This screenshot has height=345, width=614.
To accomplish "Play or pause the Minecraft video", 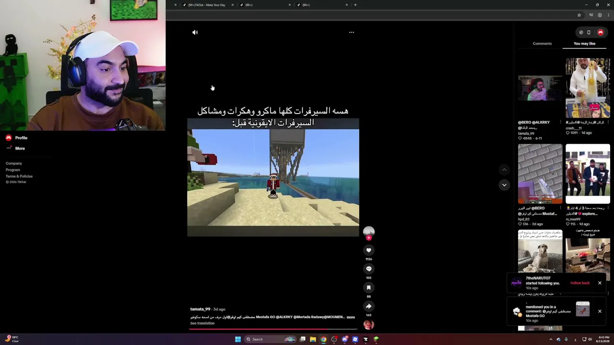I will (x=273, y=177).
